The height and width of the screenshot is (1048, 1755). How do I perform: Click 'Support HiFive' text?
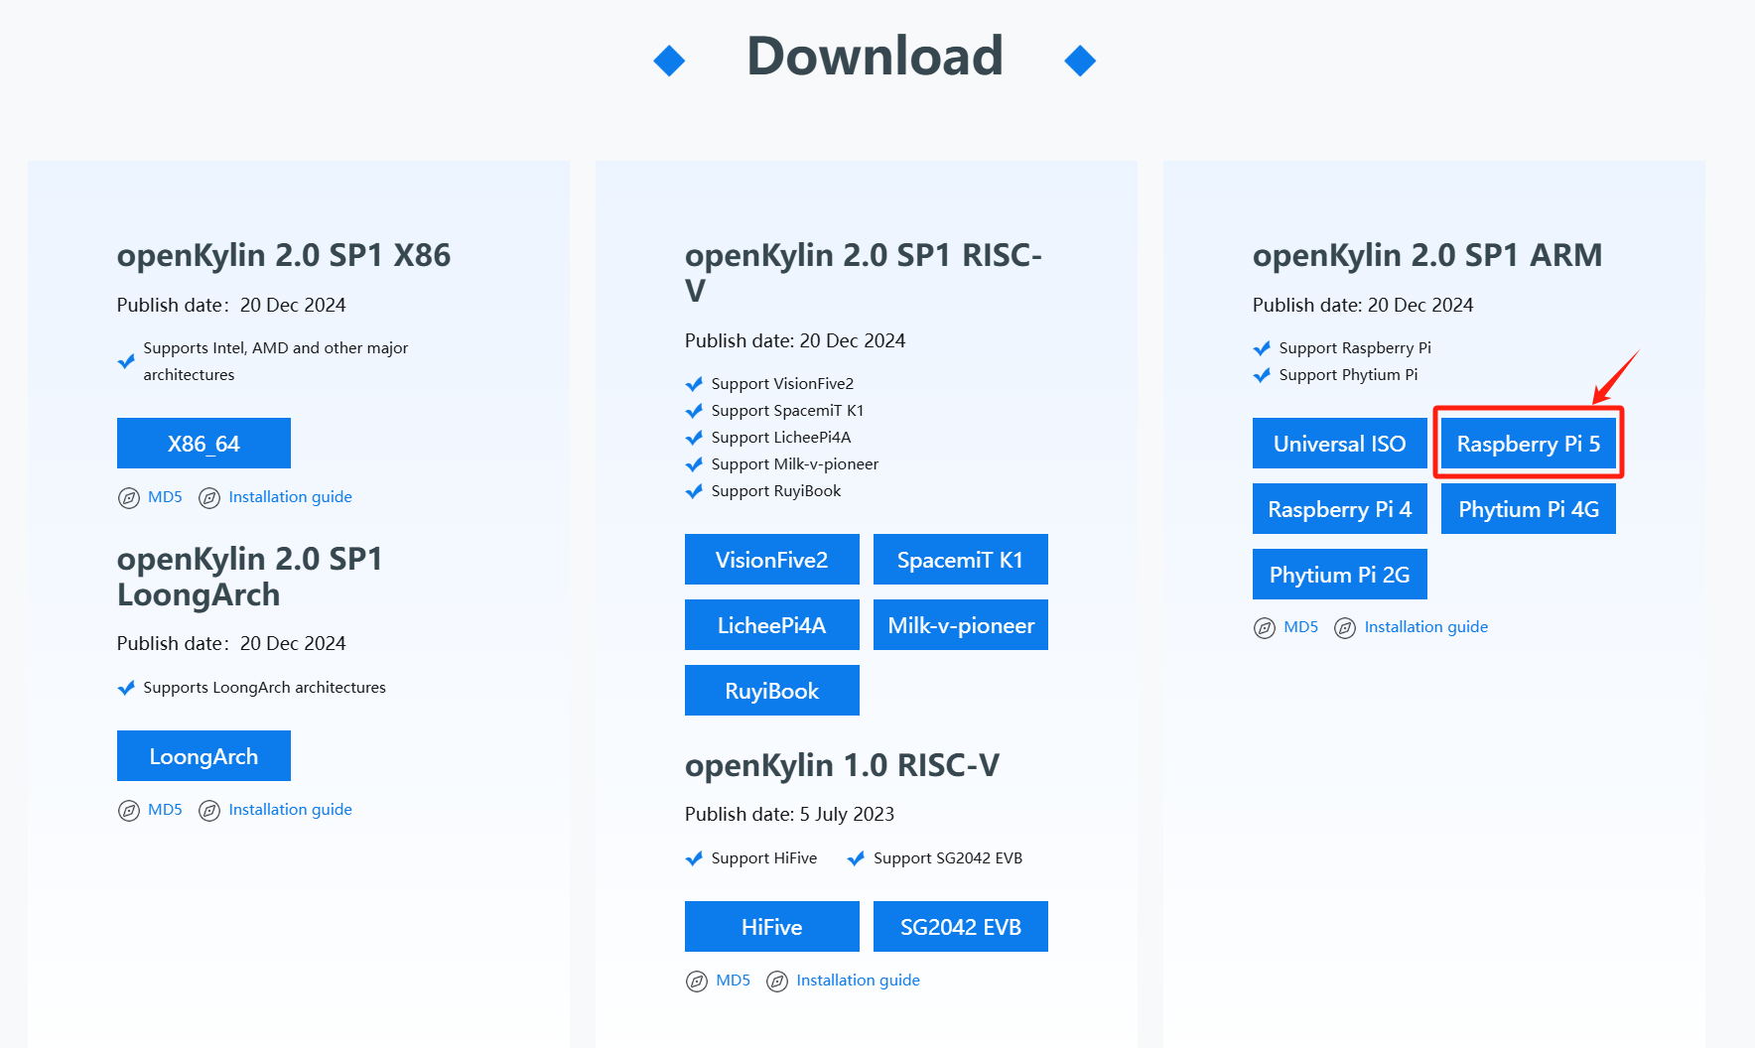[764, 858]
